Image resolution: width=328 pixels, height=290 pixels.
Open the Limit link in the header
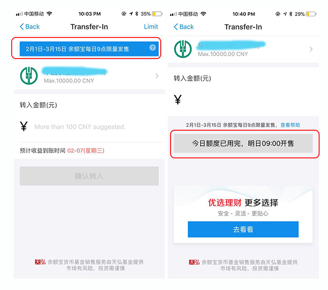151,27
